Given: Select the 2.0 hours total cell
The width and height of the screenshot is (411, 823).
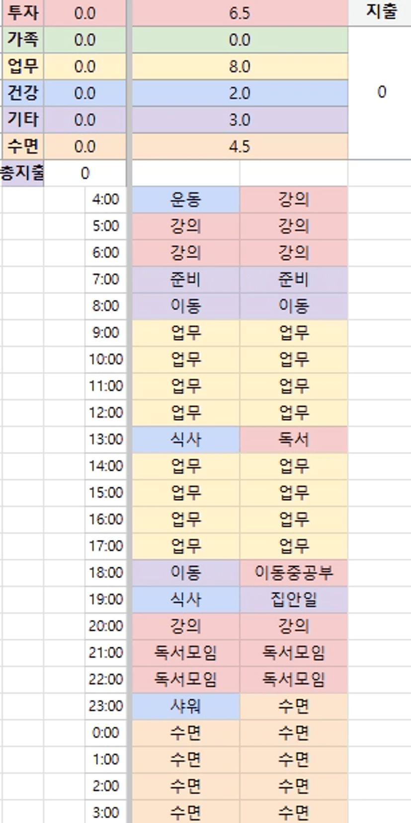Looking at the screenshot, I should [240, 93].
